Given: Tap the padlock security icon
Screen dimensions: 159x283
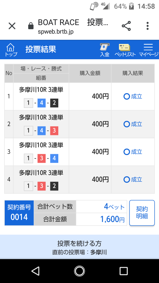Looking at the screenshot, I should [x=31, y=26].
